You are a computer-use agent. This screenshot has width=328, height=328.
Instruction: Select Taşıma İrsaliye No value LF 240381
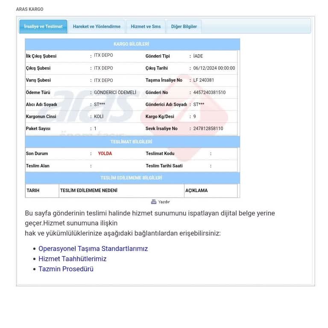pos(204,80)
